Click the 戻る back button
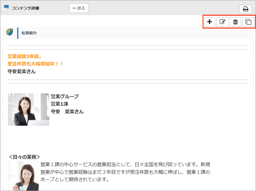 pos(79,8)
